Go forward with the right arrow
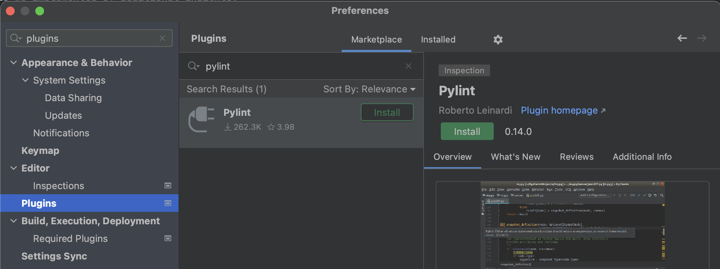Screen dimensions: 720x269 coord(702,38)
